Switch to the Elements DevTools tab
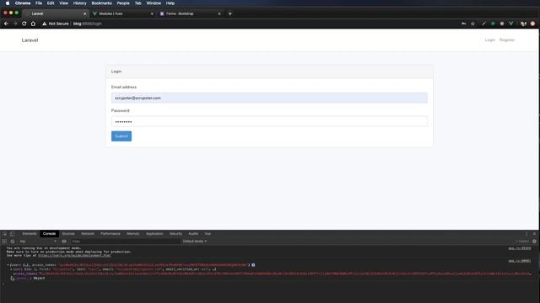540x303 pixels. coord(30,234)
